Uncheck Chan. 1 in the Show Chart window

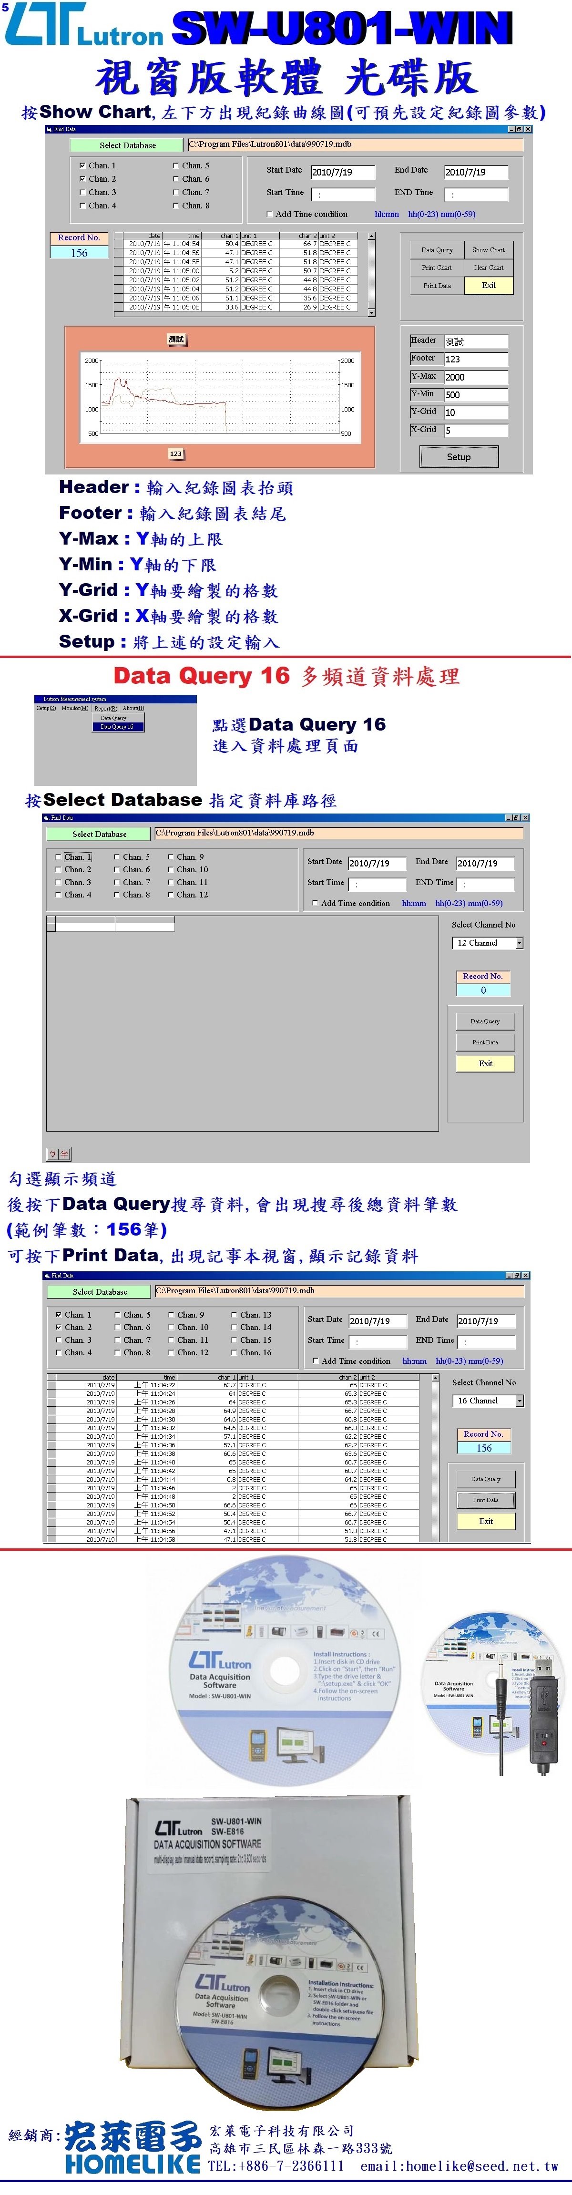point(82,165)
